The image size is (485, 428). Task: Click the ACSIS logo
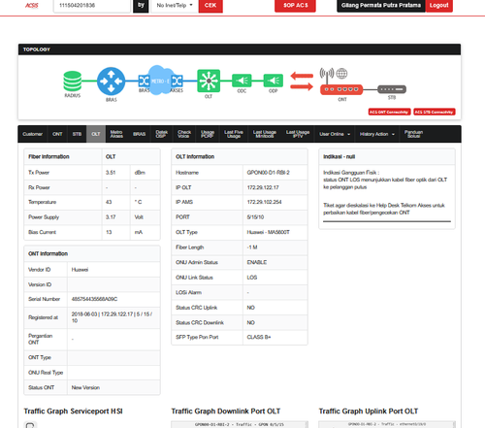(x=32, y=5)
